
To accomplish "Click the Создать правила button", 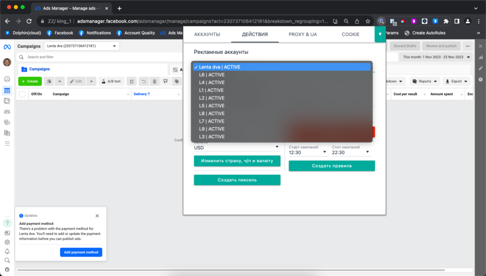I will tap(332, 166).
